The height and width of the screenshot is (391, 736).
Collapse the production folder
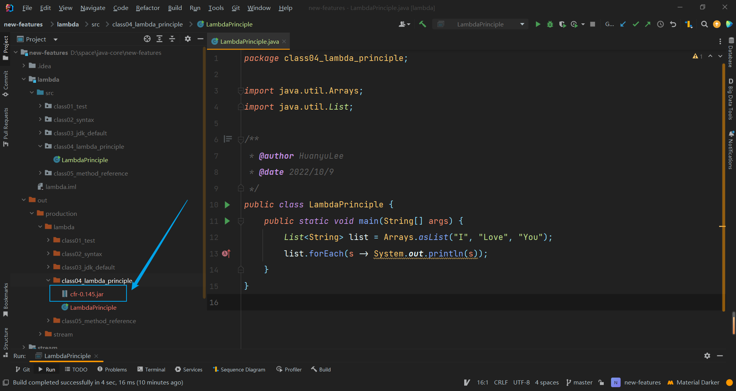[32, 213]
